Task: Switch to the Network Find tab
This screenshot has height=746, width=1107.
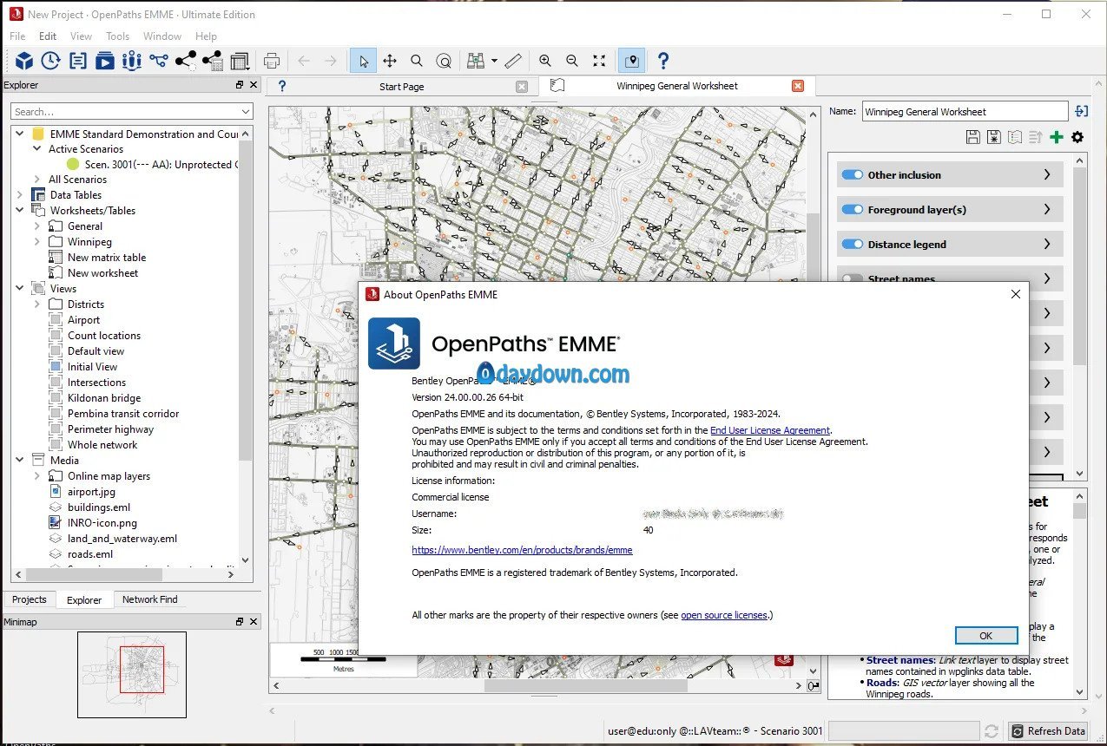Action: tap(149, 599)
